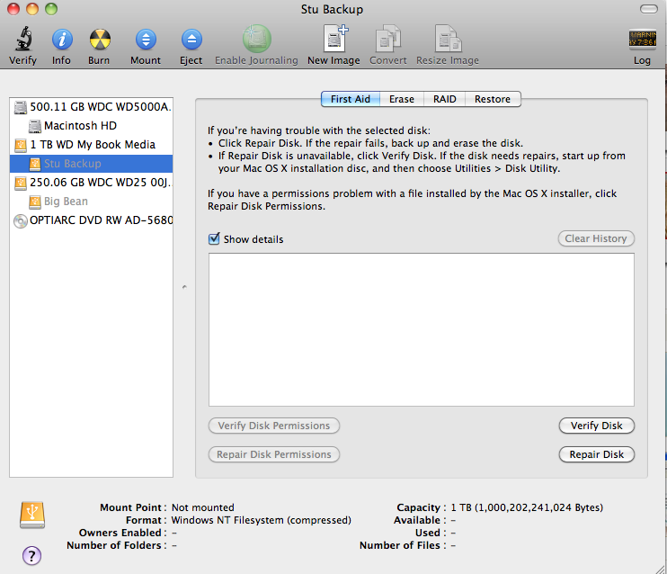Click the Owners Enabled label
The width and height of the screenshot is (667, 574).
120,533
